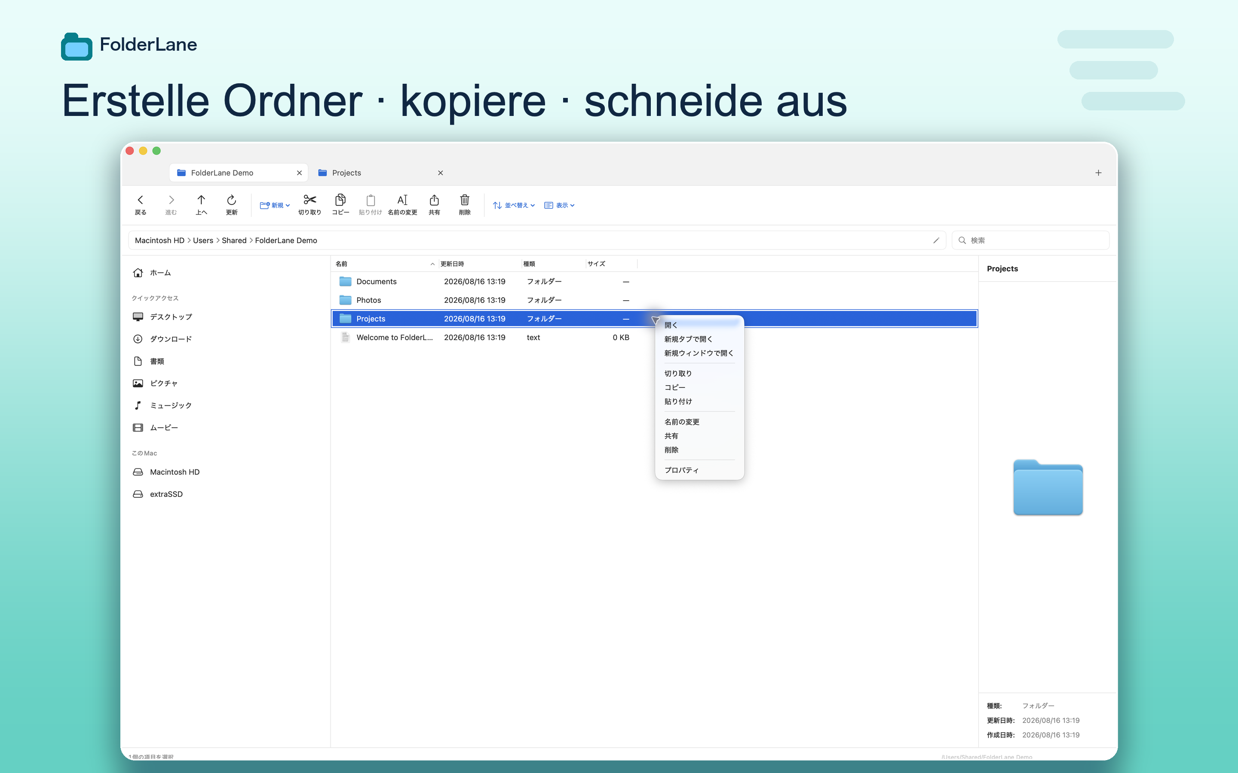Click the Documents folder icon
1238x773 pixels.
345,282
